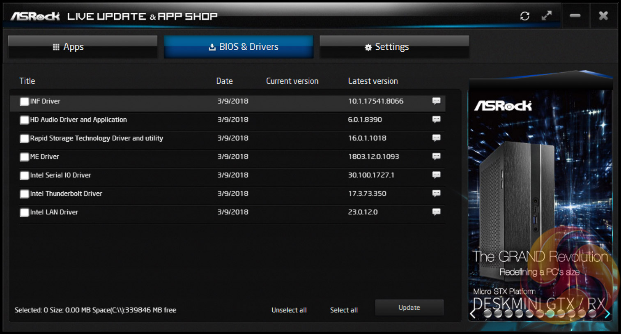
Task: Enable the ME Driver checkbox
Action: pyautogui.click(x=24, y=157)
